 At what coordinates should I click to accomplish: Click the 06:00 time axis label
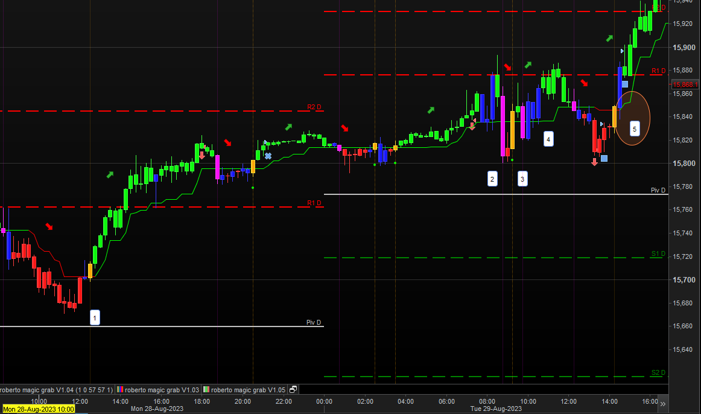click(x=446, y=401)
